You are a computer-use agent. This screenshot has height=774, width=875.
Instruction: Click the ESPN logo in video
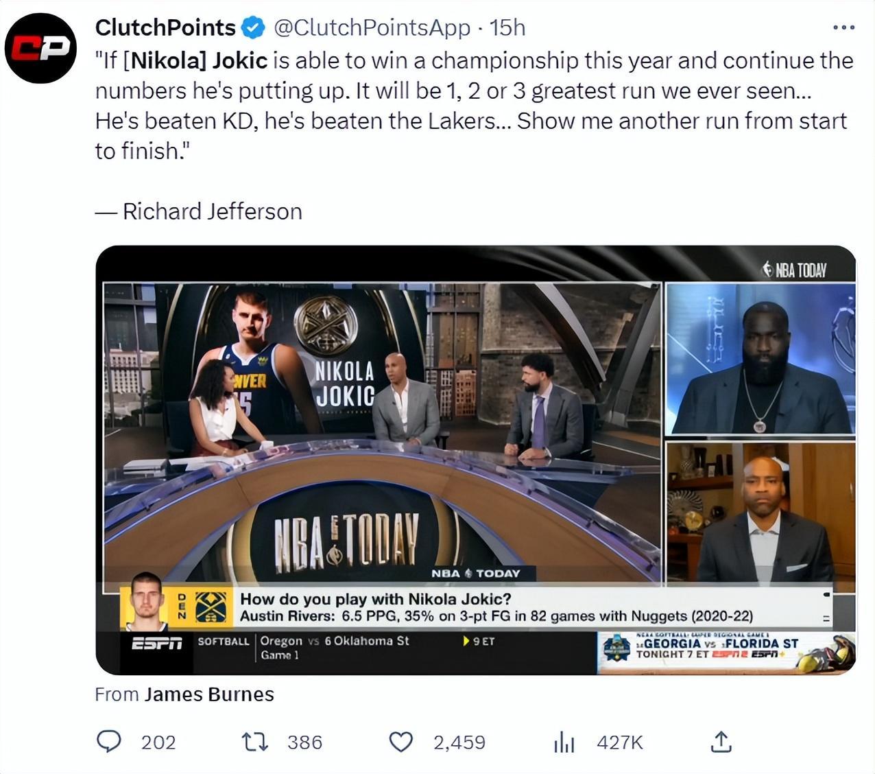click(x=157, y=643)
